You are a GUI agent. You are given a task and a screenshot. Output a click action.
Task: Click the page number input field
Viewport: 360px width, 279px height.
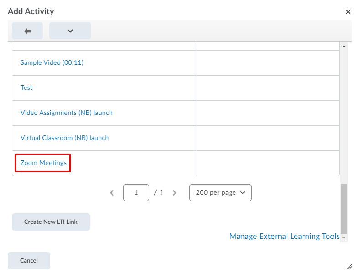coord(136,193)
